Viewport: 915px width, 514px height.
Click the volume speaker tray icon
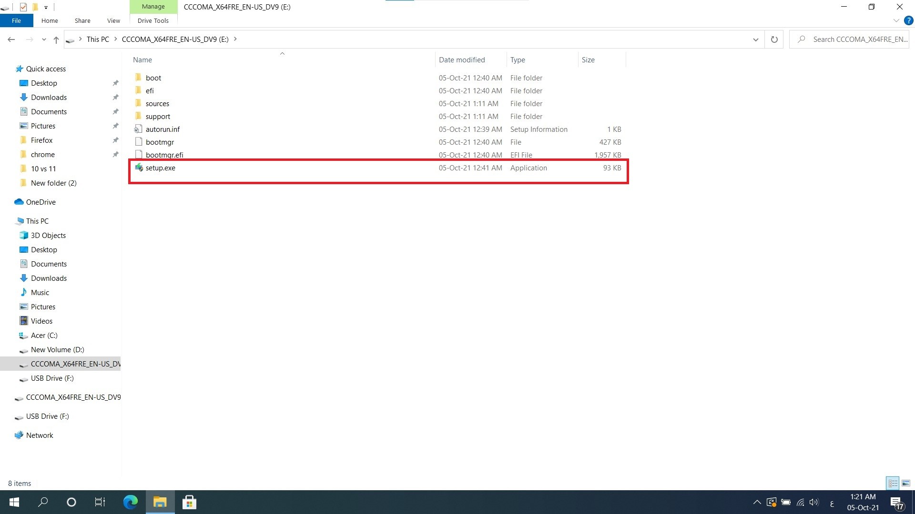(814, 502)
